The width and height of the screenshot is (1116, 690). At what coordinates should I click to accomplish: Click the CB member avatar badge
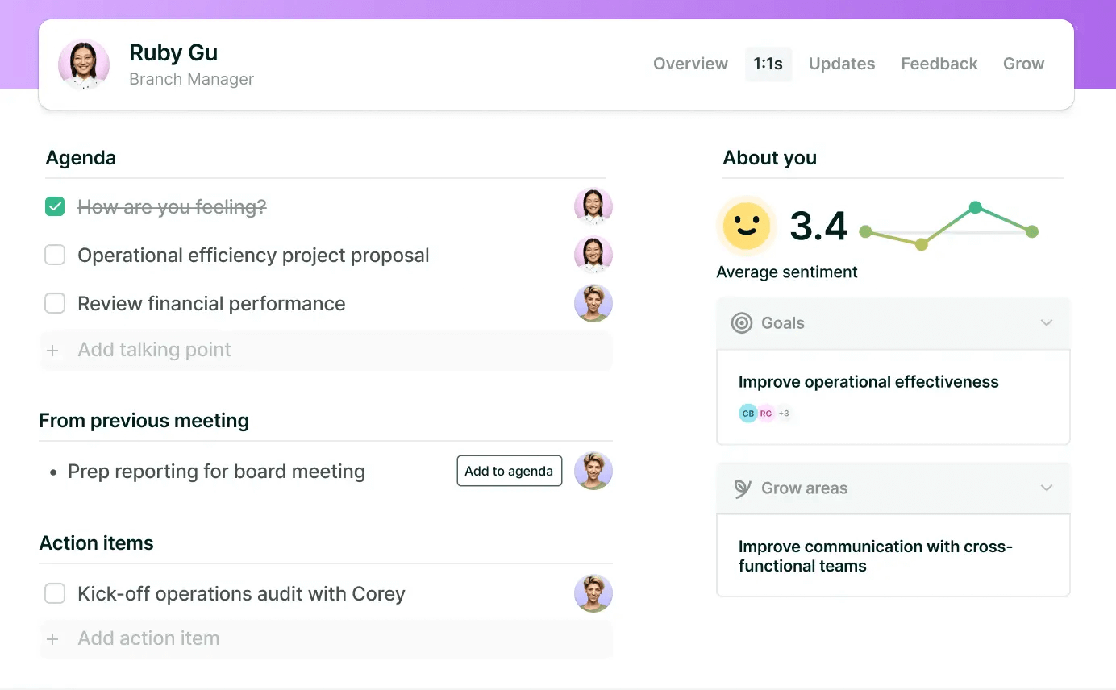tap(748, 414)
